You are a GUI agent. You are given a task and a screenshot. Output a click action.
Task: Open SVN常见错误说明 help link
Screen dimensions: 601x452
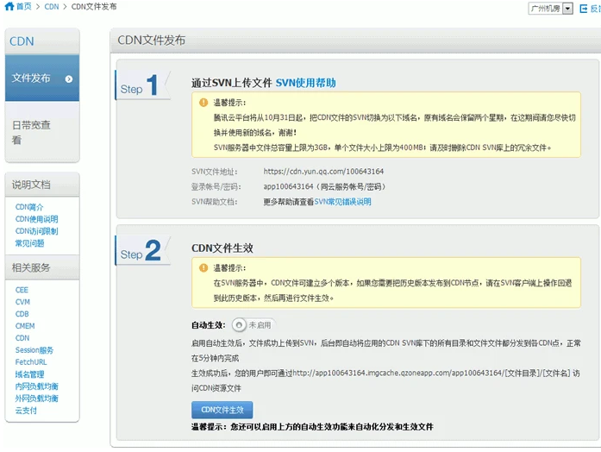click(x=342, y=201)
